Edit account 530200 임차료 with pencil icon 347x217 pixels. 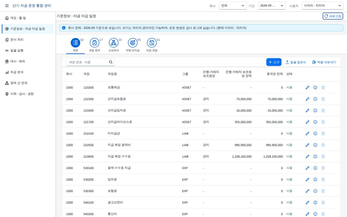[307, 180]
